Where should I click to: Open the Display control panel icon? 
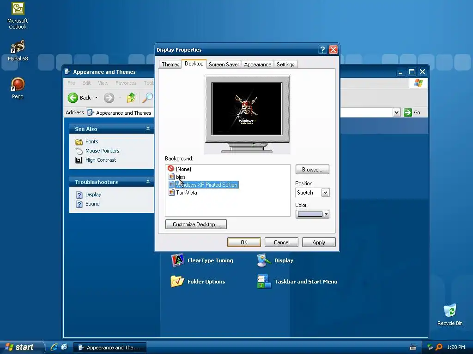click(264, 260)
